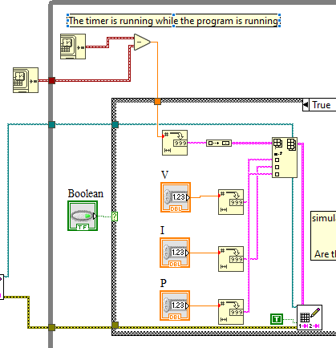Select the Get Date/Time node outside the loop
The image size is (336, 348).
(x=26, y=80)
